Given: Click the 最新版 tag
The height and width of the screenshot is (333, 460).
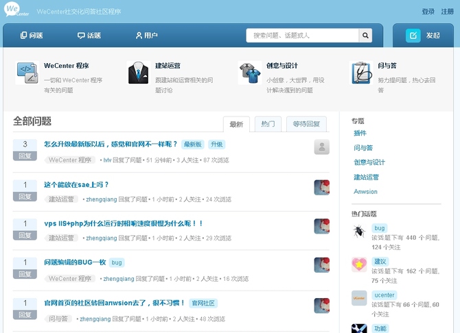Looking at the screenshot, I should tap(193, 145).
